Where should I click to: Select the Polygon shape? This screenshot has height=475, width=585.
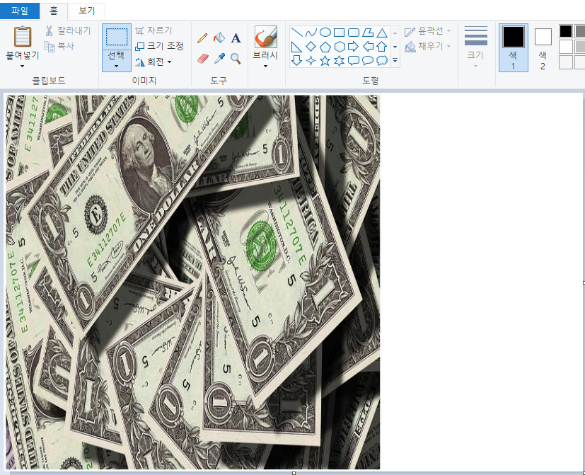(x=368, y=33)
